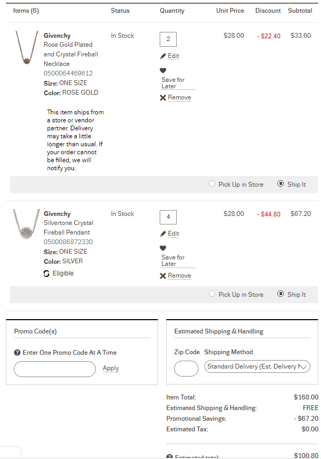Click the pencil Edit icon for Silvertone pendant
Screen dimensions: 321x459
point(163,234)
